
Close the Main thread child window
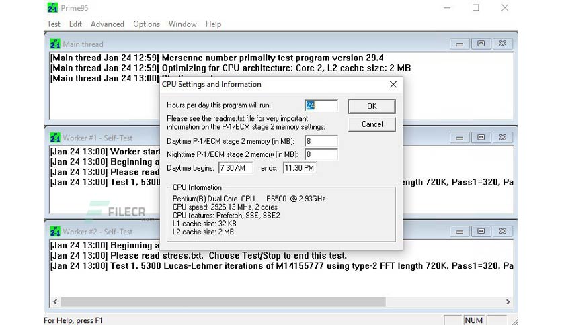tap(502, 44)
